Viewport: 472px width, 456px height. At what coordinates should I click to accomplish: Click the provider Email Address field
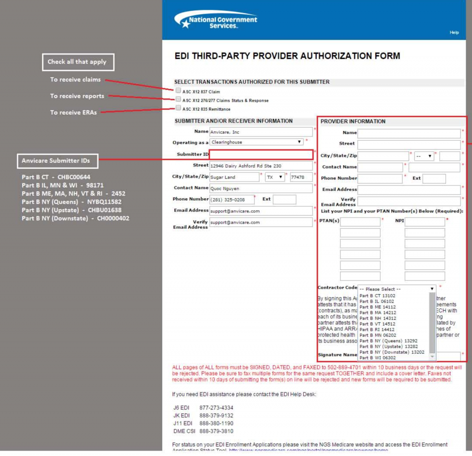pyautogui.click(x=409, y=190)
